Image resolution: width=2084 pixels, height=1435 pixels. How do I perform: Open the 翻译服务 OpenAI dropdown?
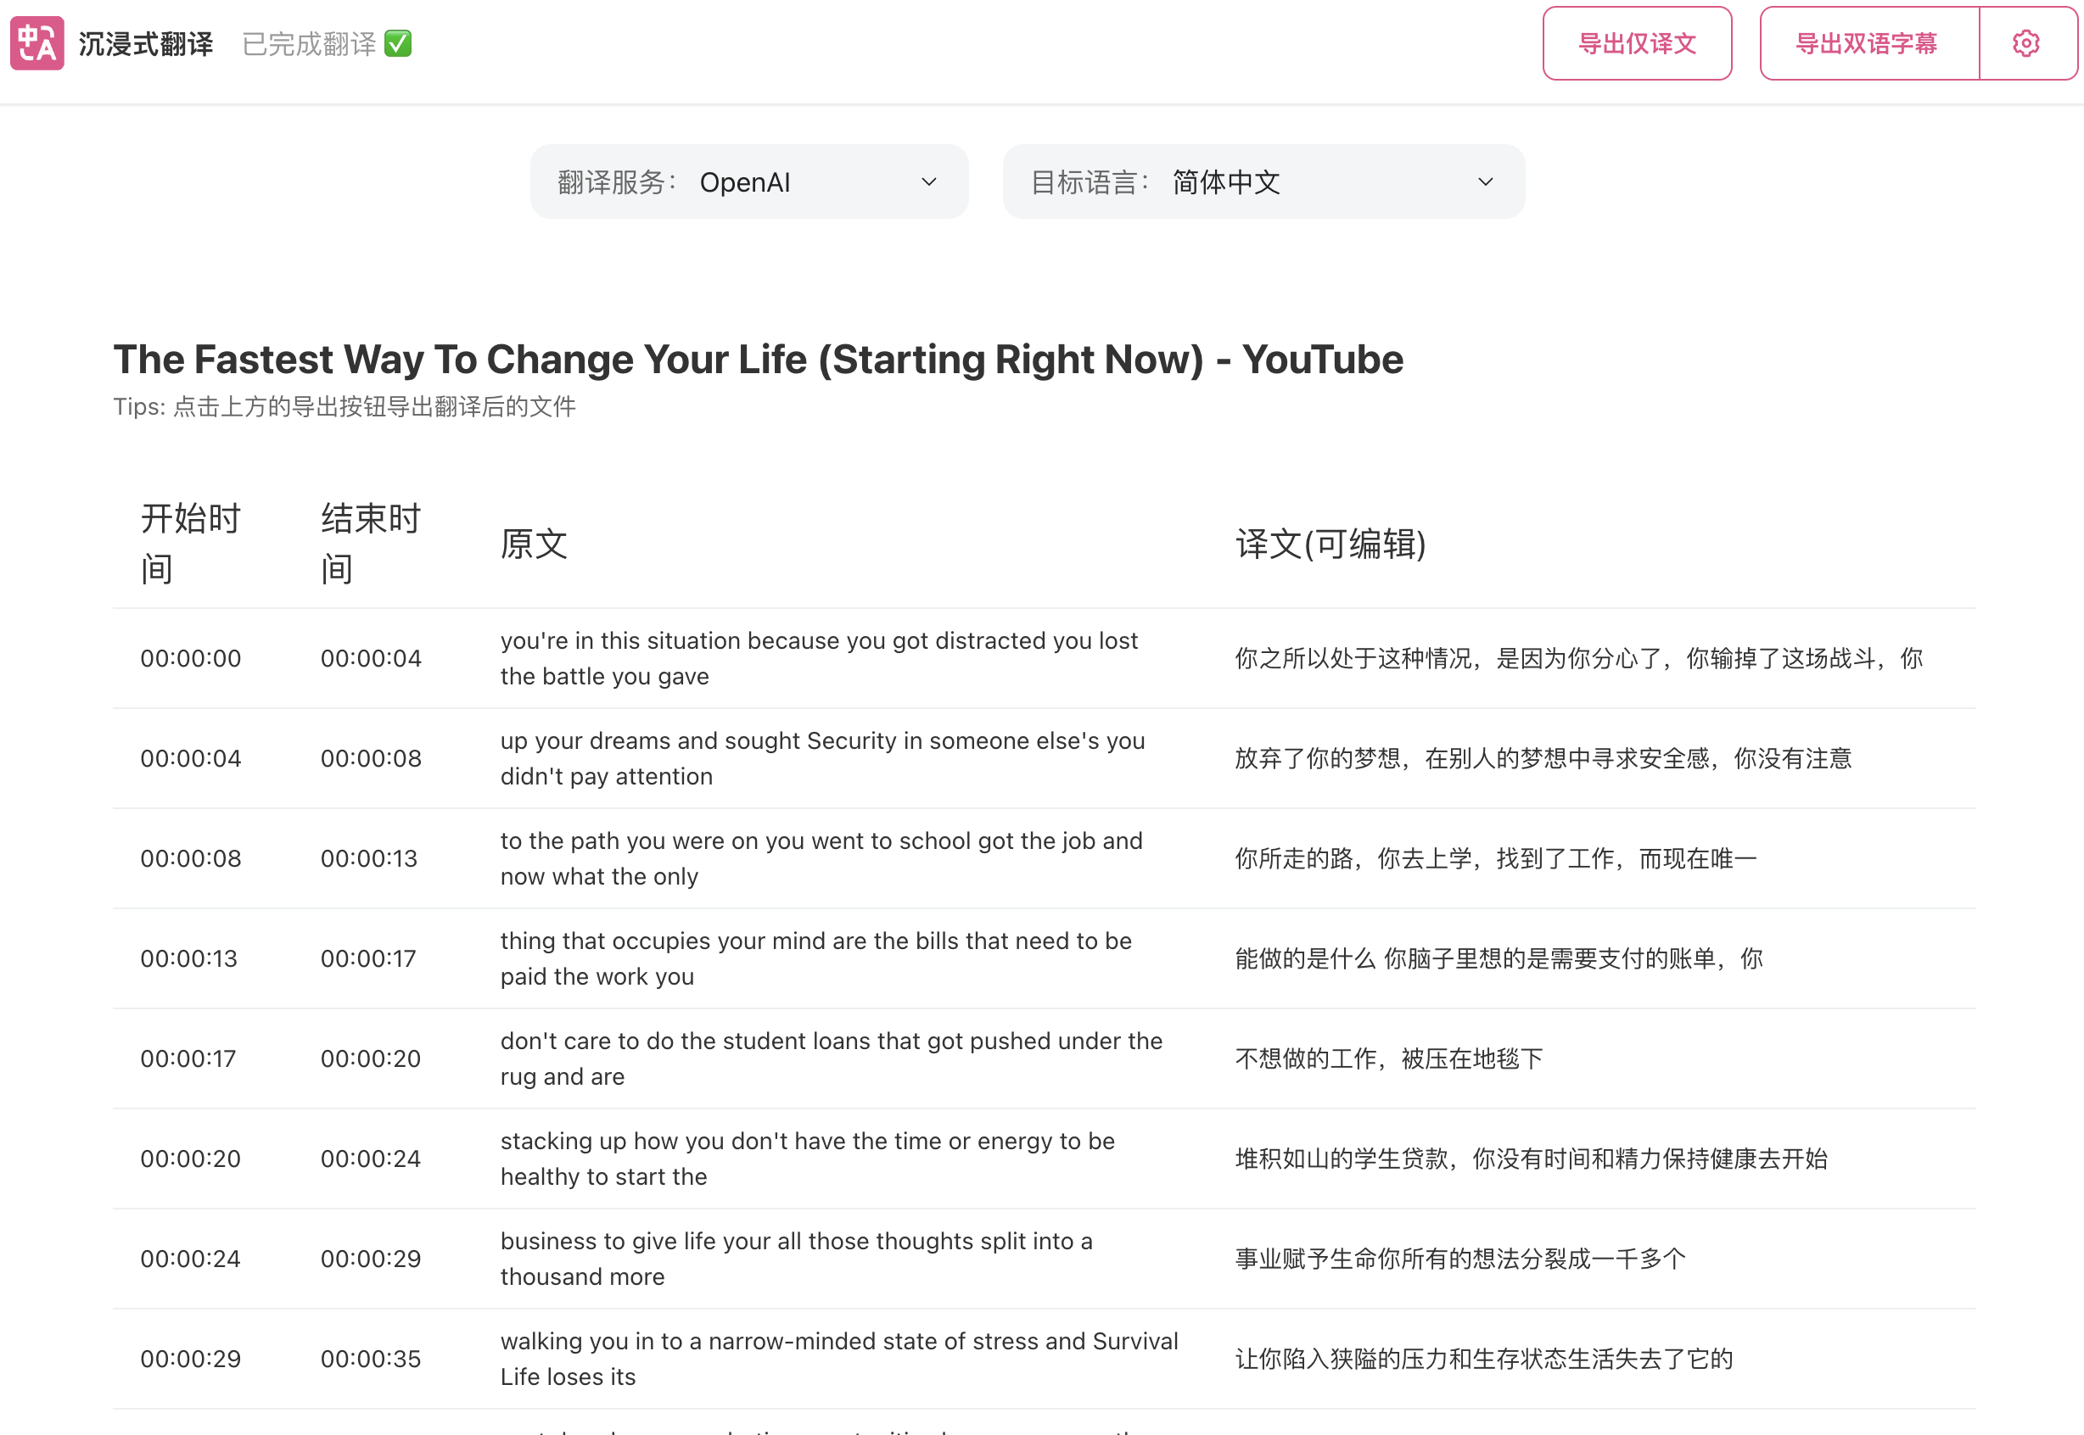pyautogui.click(x=748, y=181)
